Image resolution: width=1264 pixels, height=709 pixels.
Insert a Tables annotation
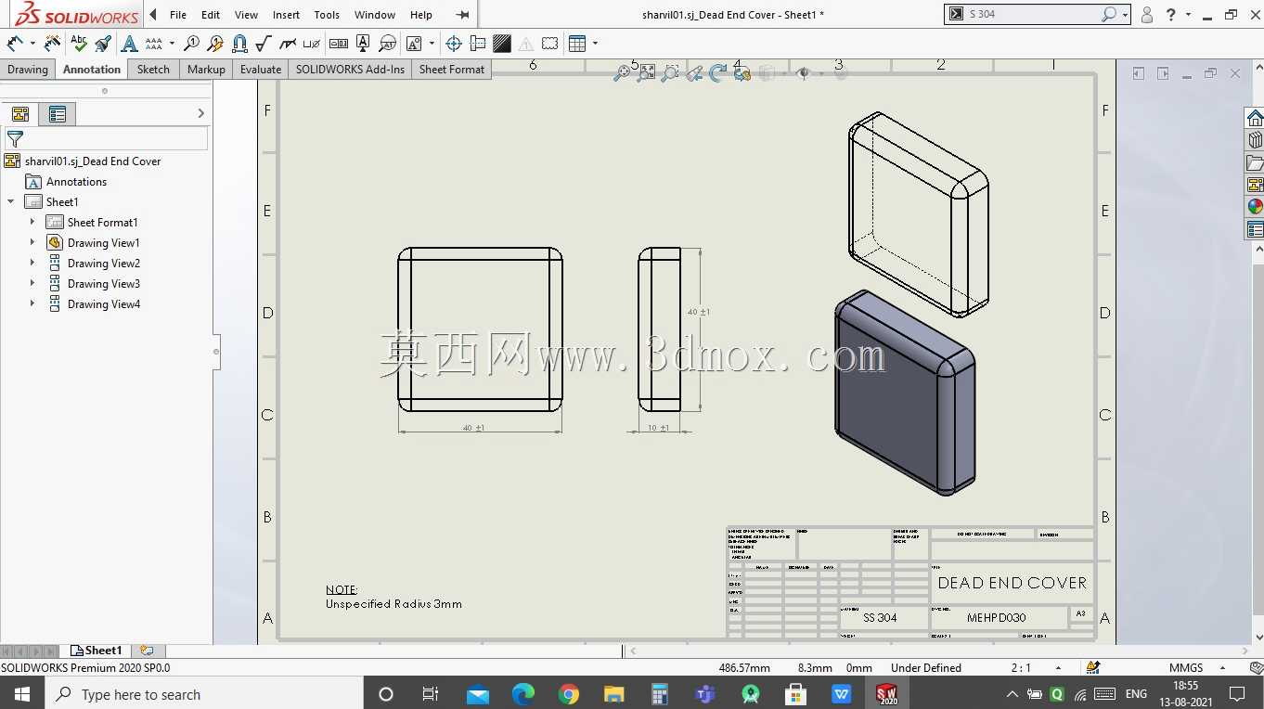(577, 43)
